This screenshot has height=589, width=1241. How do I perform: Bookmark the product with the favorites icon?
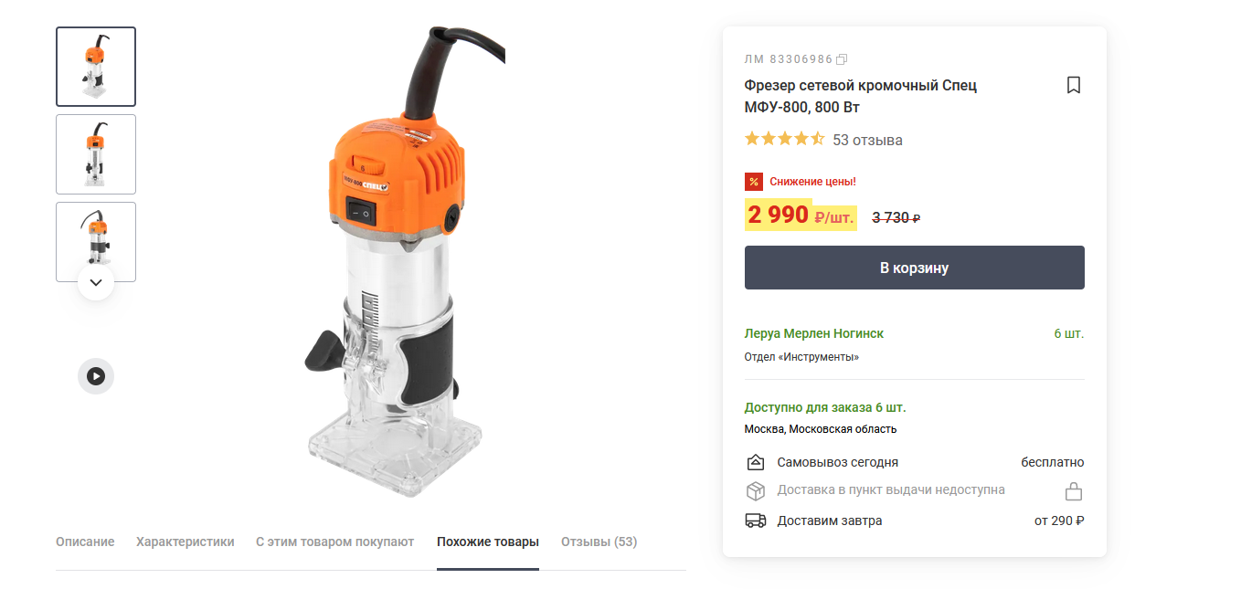1074,85
